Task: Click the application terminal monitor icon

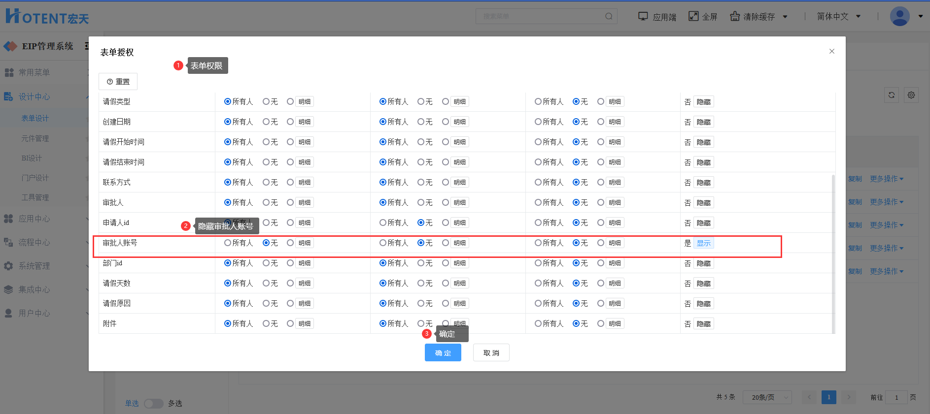Action: [x=643, y=16]
